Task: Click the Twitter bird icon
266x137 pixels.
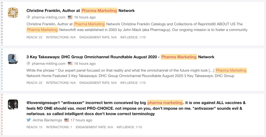Action: pos(29,120)
